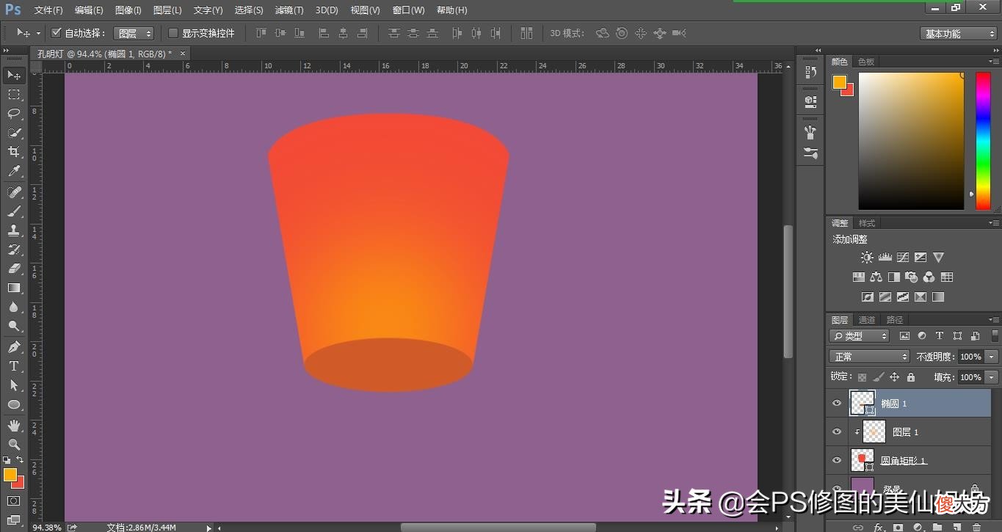Click the foreground color swatch in toolbox
Viewport: 1002px width, 532px height.
pyautogui.click(x=10, y=475)
